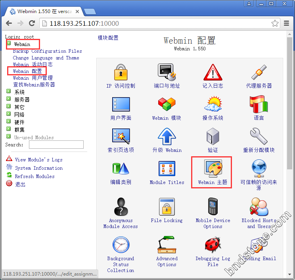Viewport: 295px width, 280px height.
Task: Open the Mobile Device Options phone icon
Action: [x=213, y=206]
